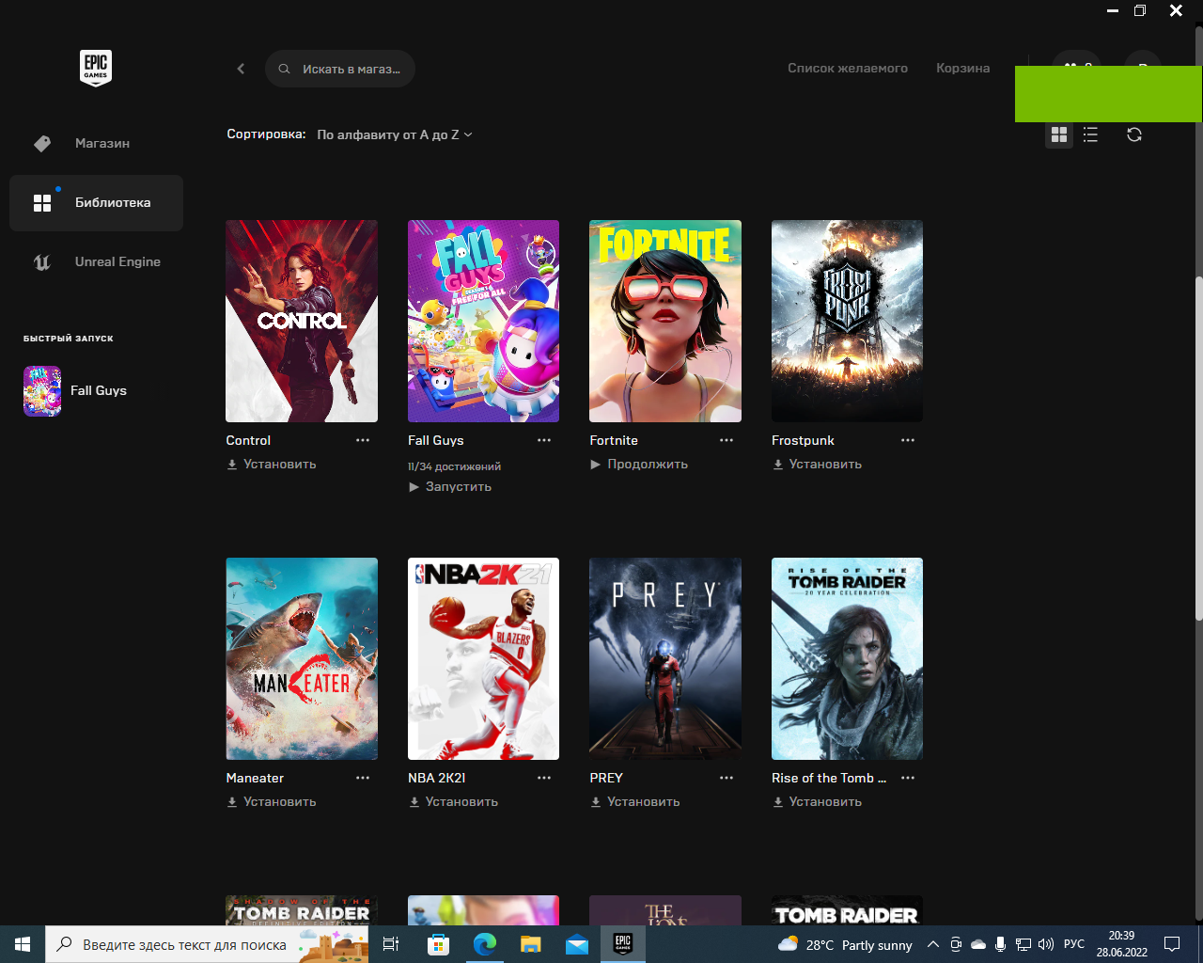Open Rise of the Tomb Raider options dots
Screen dimensions: 1203x963
[908, 778]
